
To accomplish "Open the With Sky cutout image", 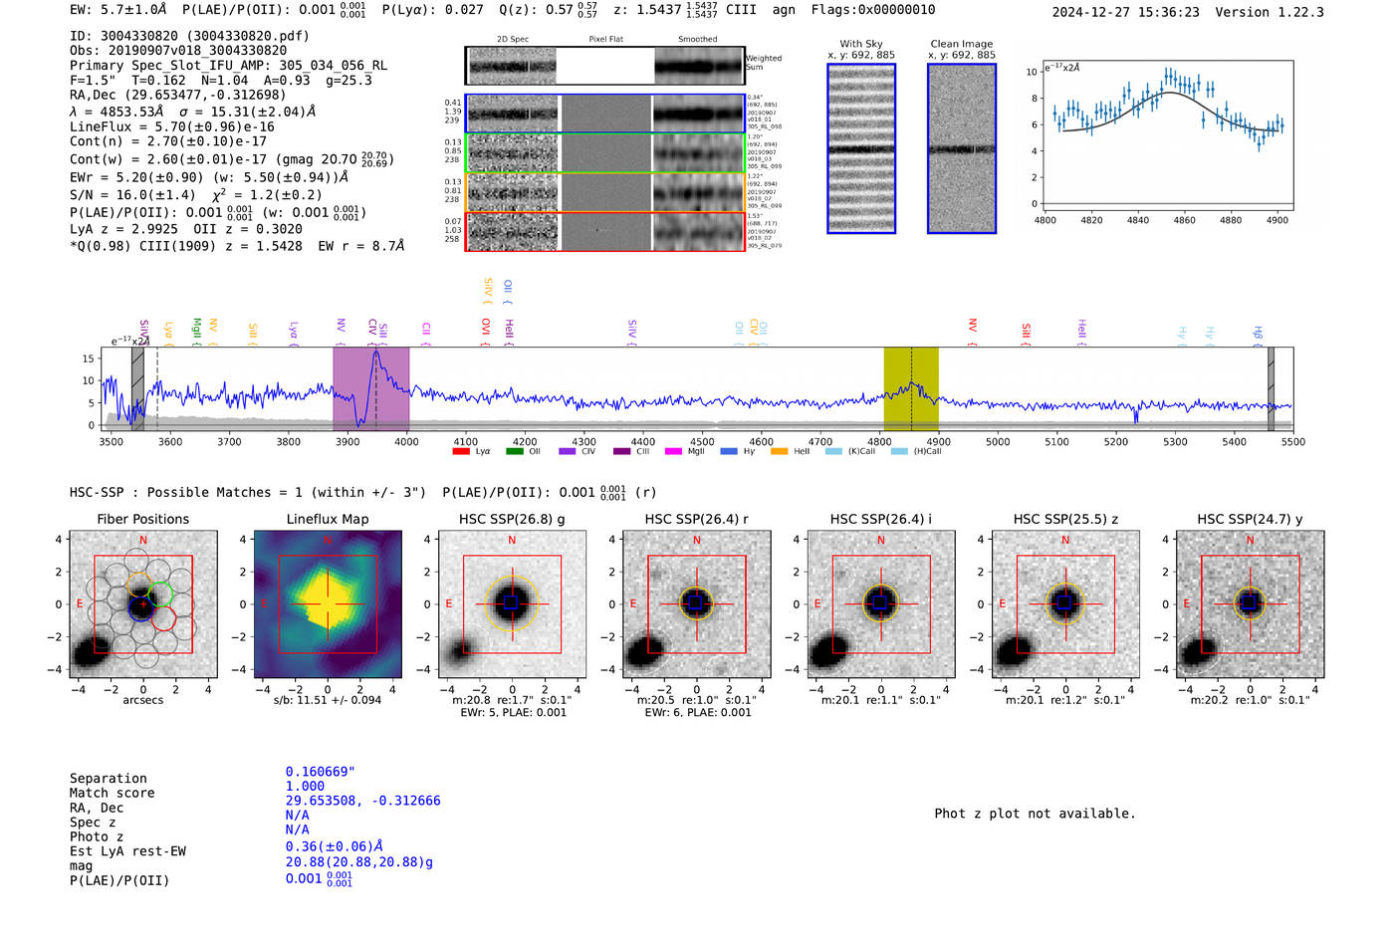I will pos(861,148).
